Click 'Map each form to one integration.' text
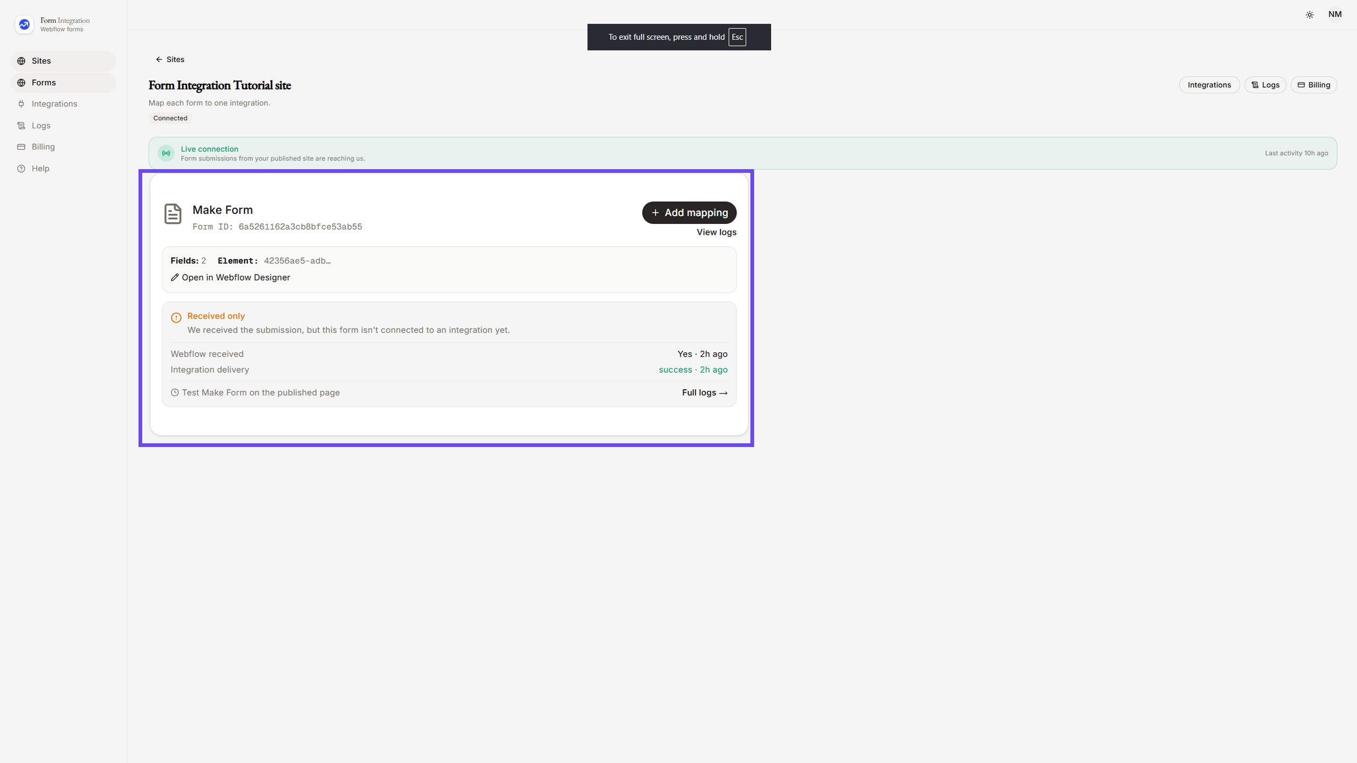1357x763 pixels. click(x=209, y=103)
